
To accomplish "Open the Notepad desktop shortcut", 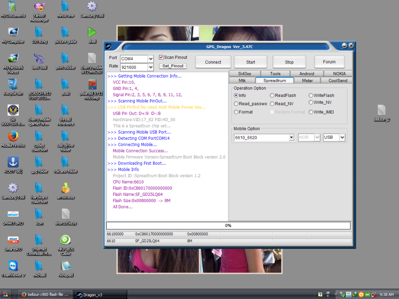I will [x=65, y=266].
